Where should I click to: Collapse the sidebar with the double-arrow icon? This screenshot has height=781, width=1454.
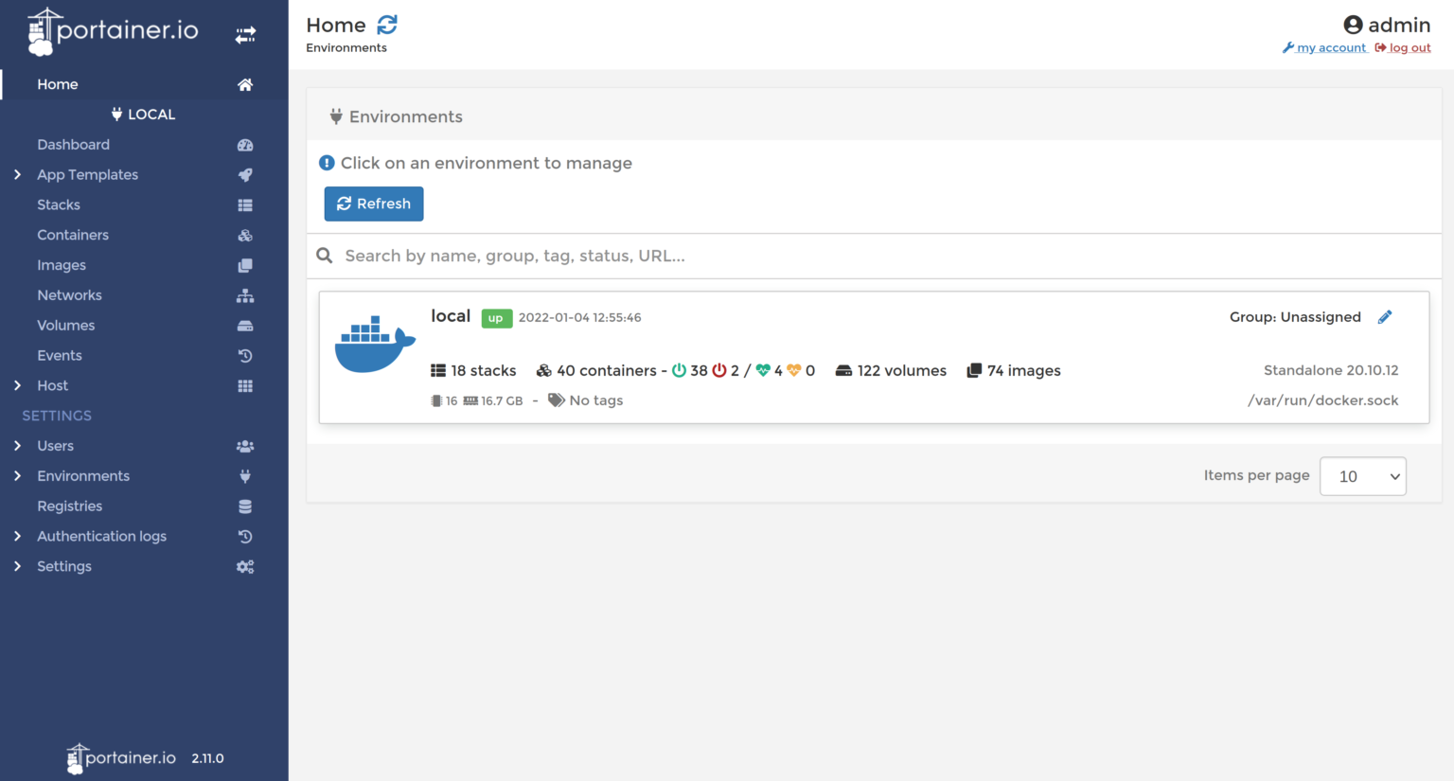245,32
